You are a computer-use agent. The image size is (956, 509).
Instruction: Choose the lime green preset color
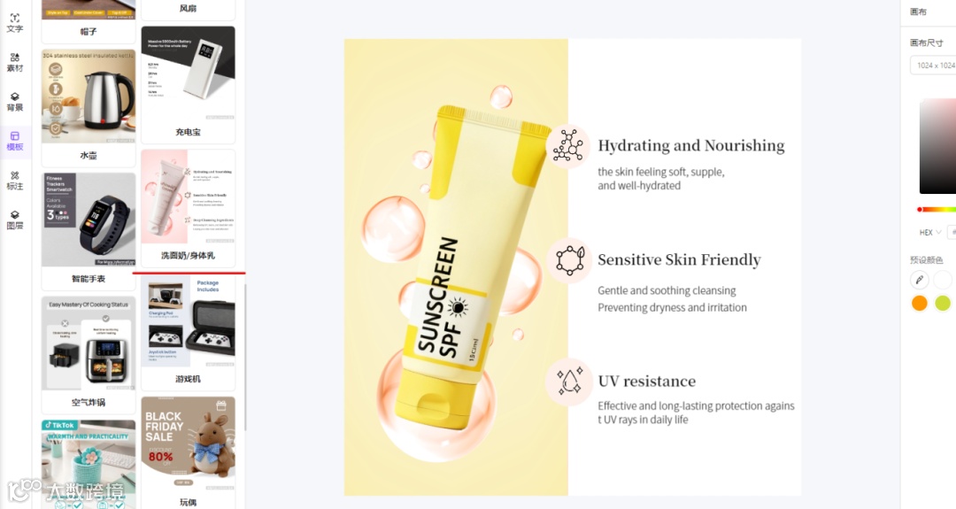pos(943,303)
